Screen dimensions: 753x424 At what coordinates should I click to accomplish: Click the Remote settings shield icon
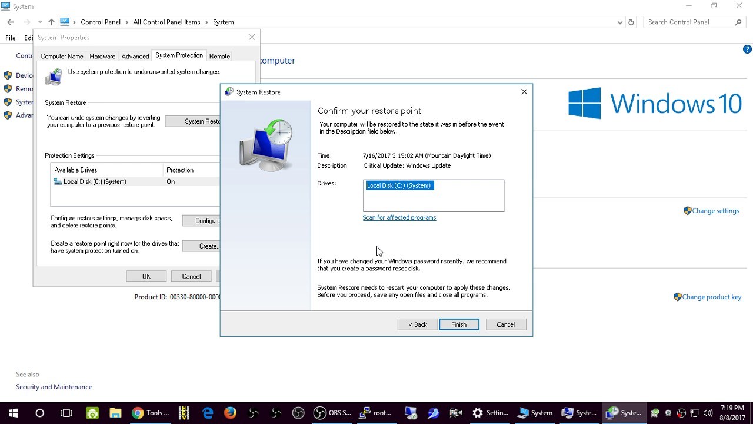pyautogui.click(x=8, y=89)
